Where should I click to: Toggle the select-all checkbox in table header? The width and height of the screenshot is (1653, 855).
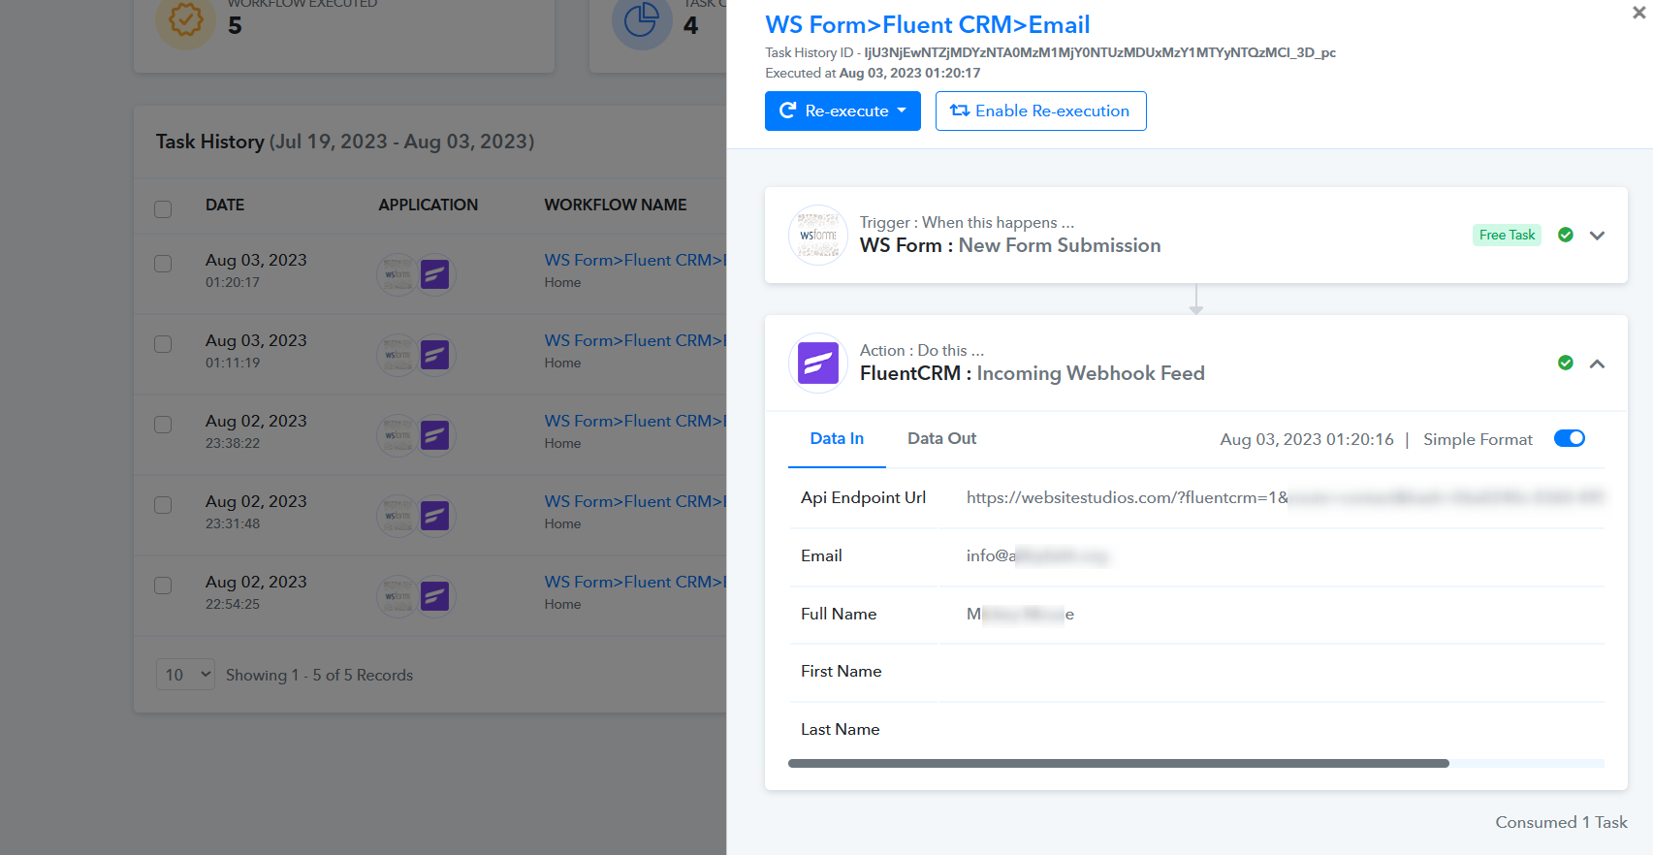tap(163, 209)
